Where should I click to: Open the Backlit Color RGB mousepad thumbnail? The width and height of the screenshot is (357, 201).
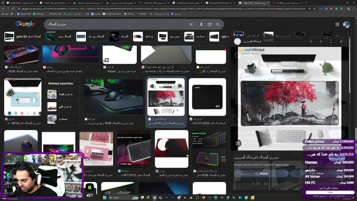click(209, 149)
